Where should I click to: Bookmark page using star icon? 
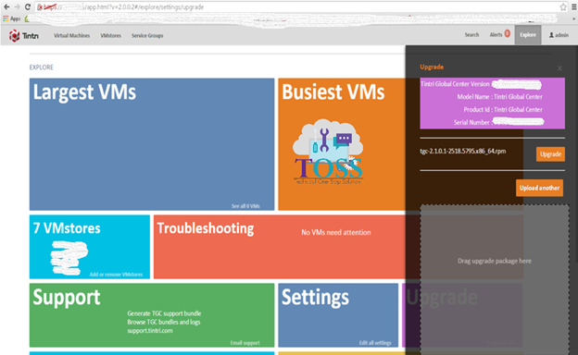(x=563, y=7)
